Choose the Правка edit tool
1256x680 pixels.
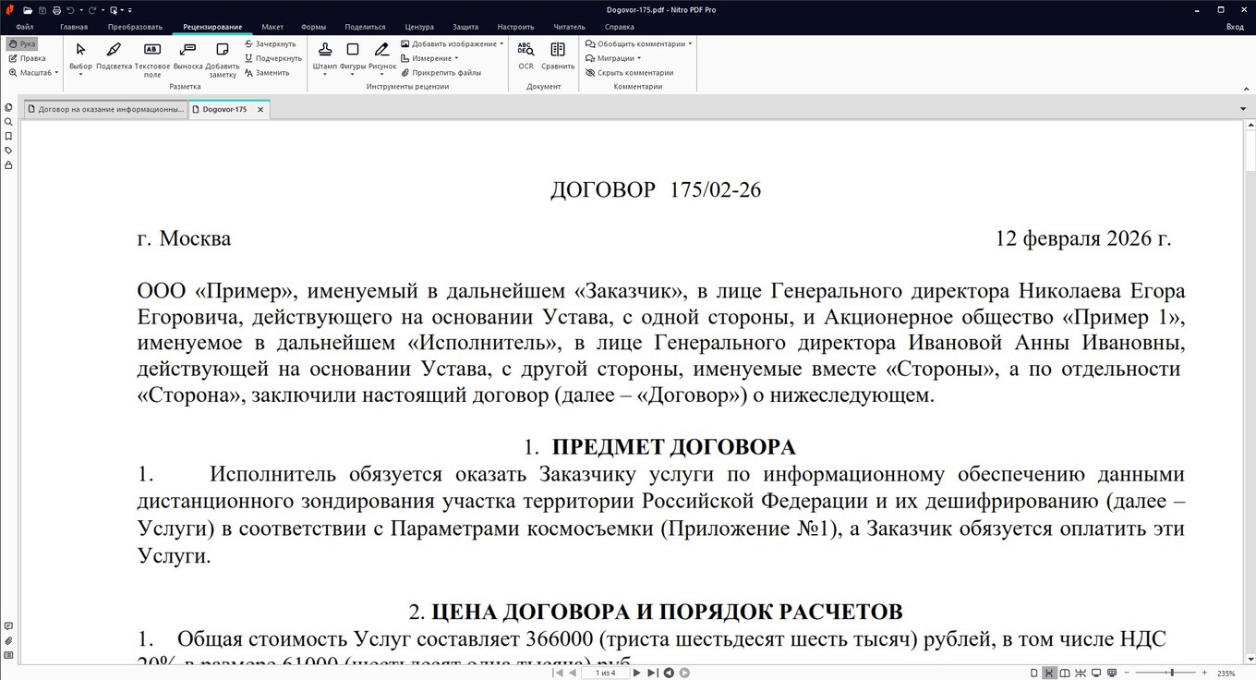pos(26,58)
